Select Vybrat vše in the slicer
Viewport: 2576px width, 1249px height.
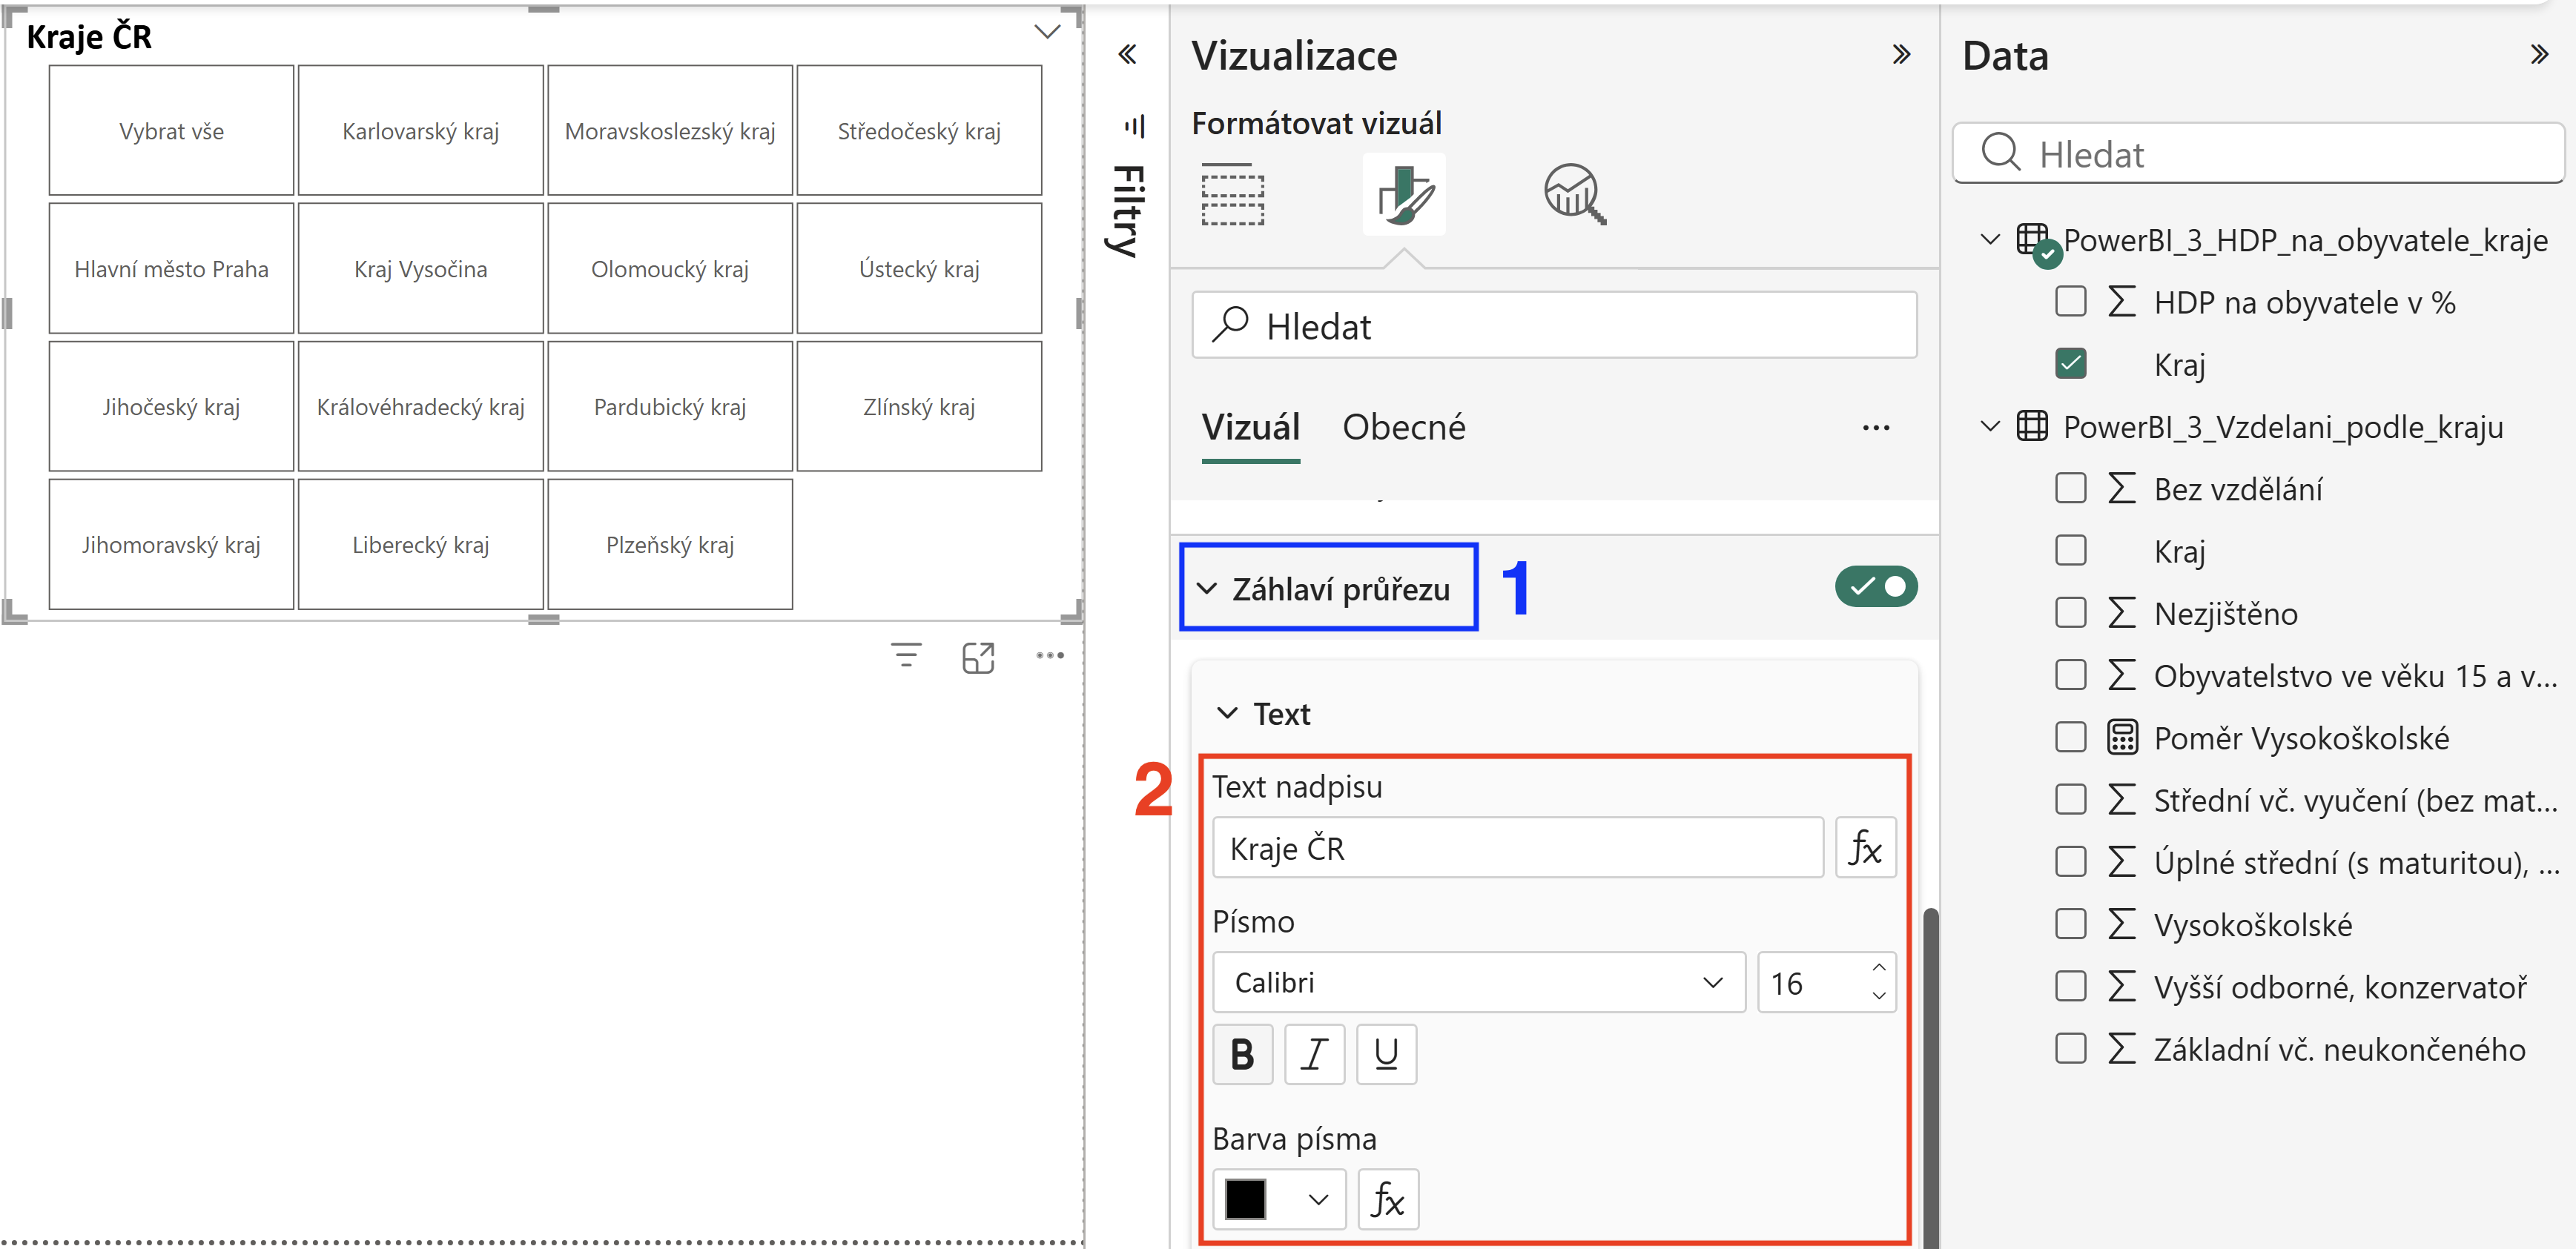pos(171,131)
